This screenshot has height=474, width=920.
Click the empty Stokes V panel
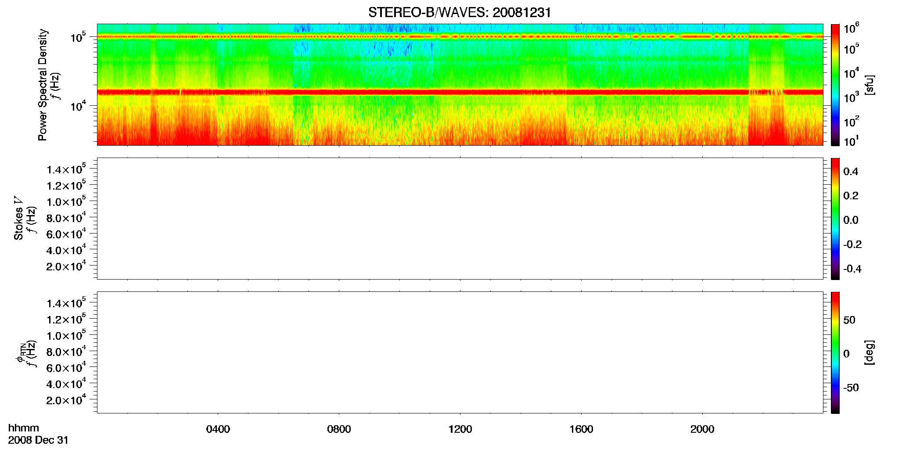[x=460, y=219]
